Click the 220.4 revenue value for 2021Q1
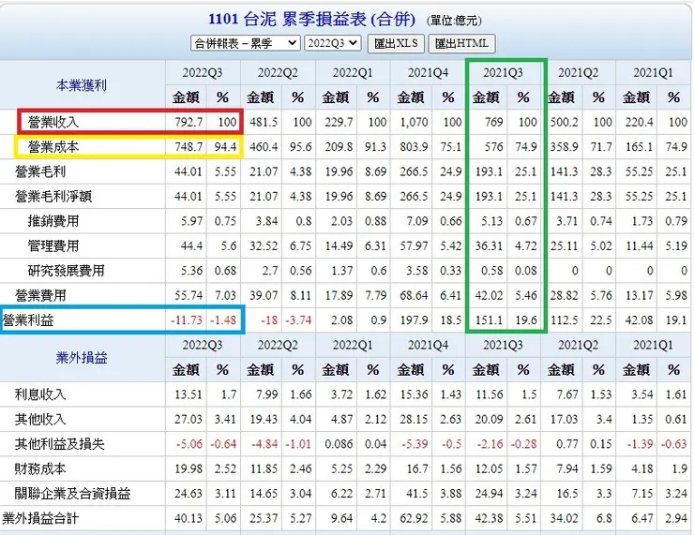Screen dimensions: 694x535 639,122
